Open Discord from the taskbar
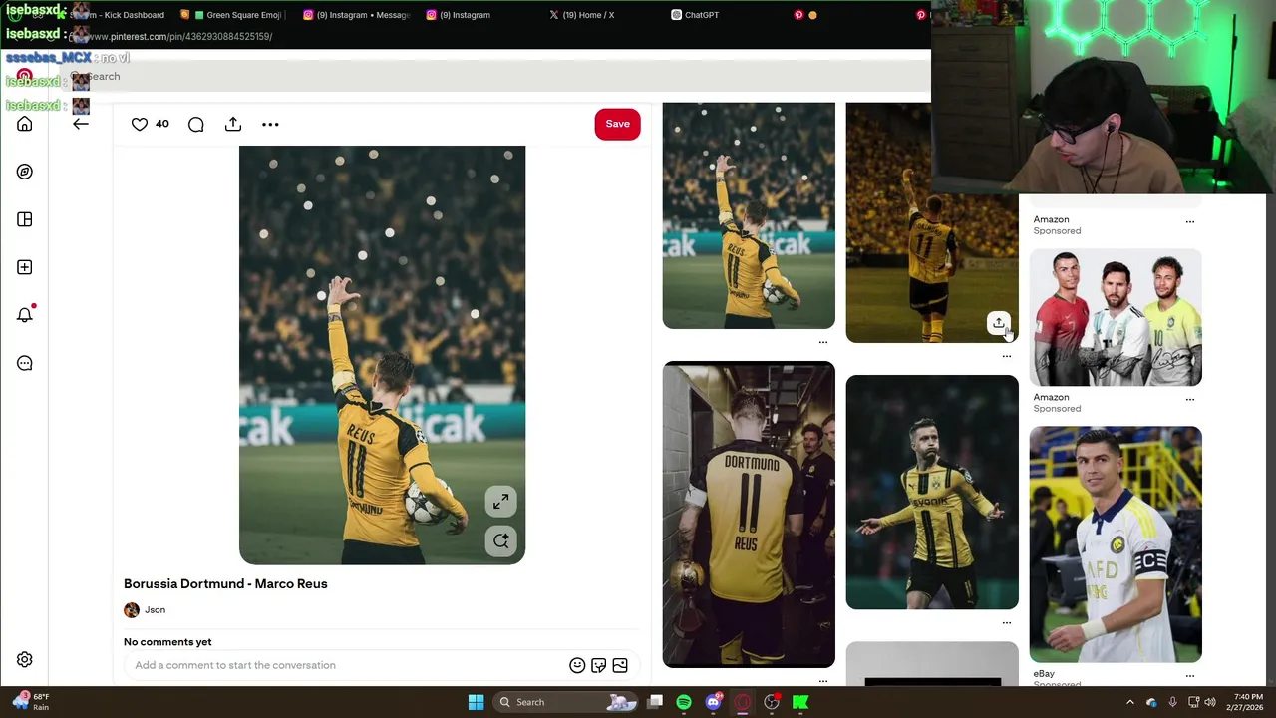This screenshot has width=1276, height=718. [x=713, y=702]
